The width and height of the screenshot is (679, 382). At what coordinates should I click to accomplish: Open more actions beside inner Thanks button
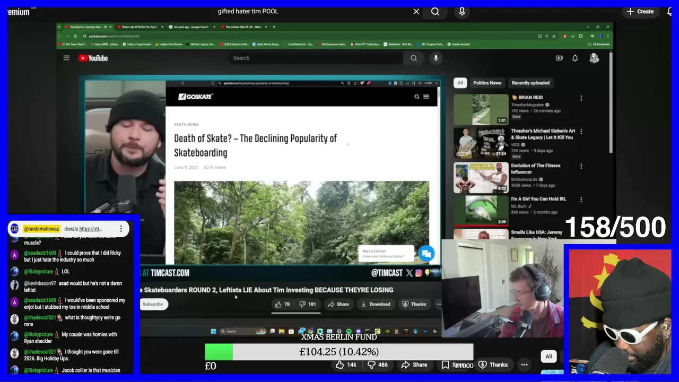point(439,304)
